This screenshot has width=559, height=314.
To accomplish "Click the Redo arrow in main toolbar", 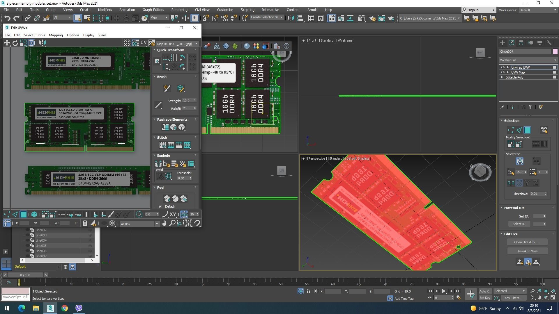I will click(17, 18).
